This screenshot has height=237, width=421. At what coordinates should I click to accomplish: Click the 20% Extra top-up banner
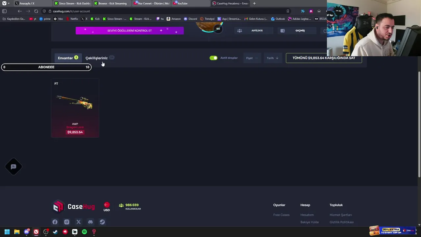tap(392, 230)
